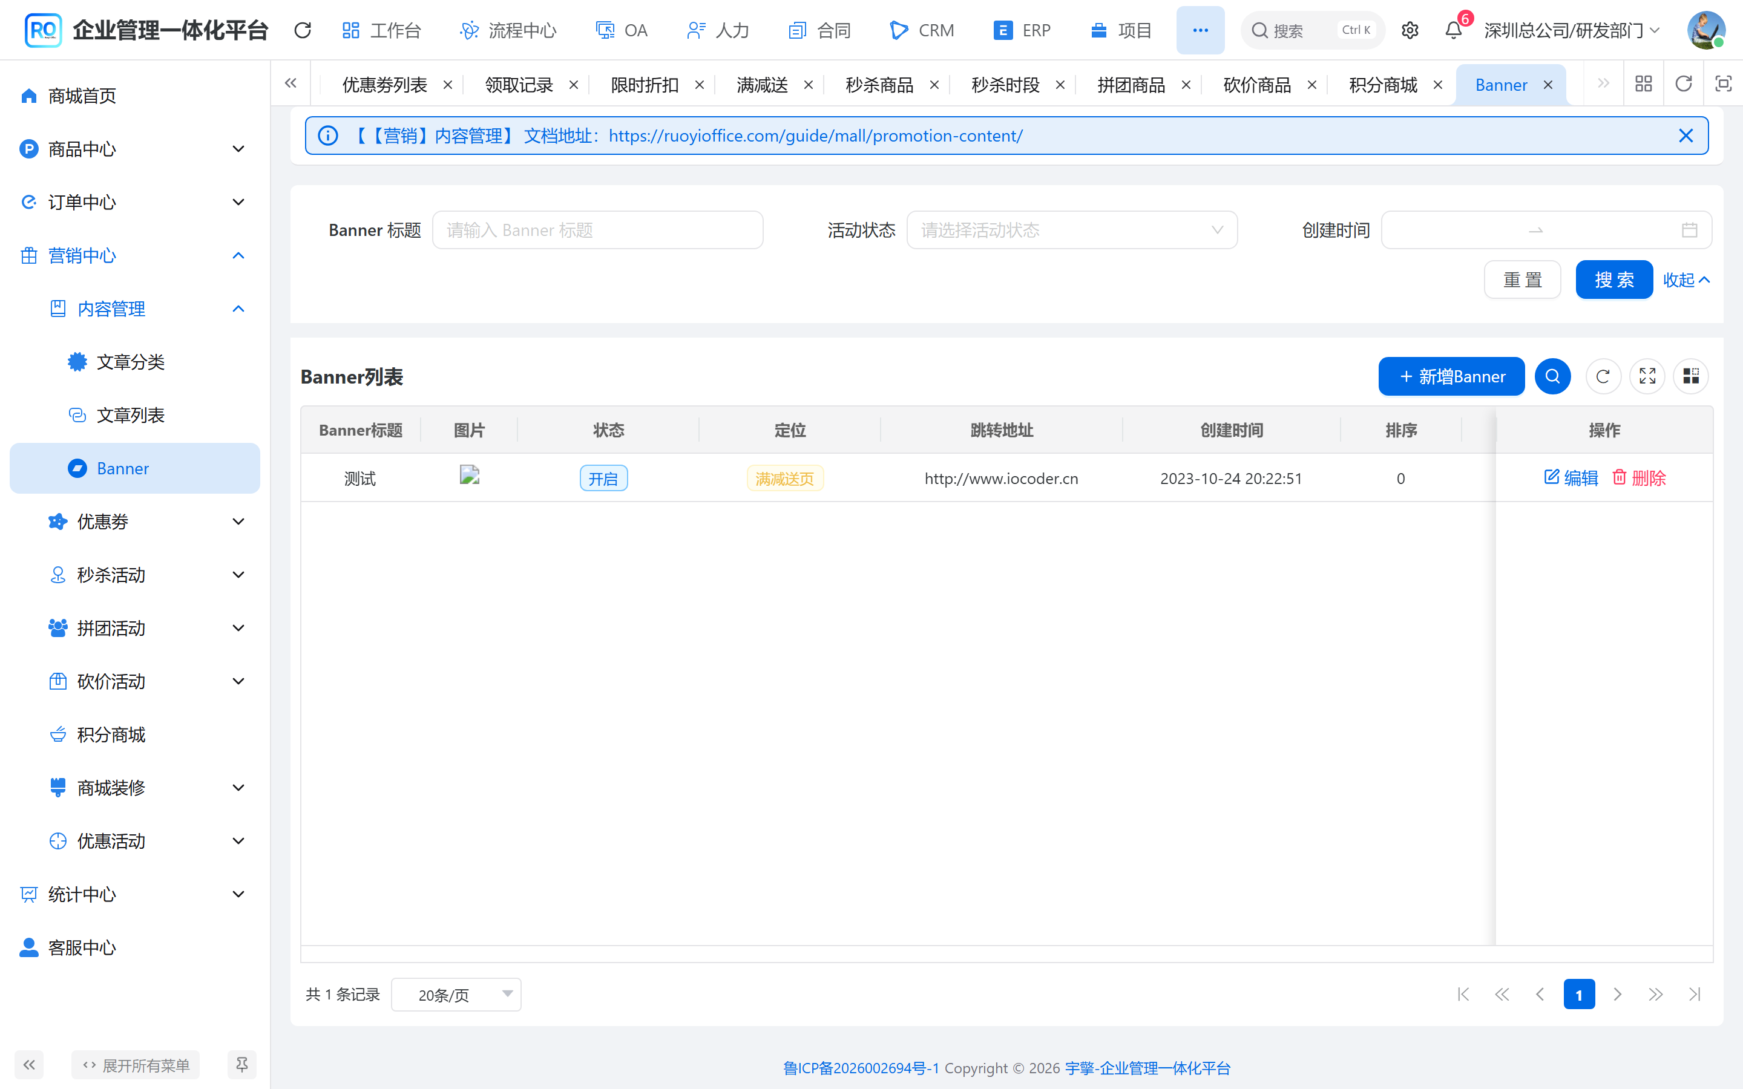Open the tab grid overview icon

click(x=1644, y=84)
